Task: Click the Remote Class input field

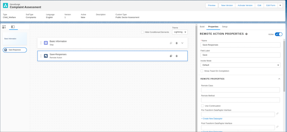Action: click(240, 90)
